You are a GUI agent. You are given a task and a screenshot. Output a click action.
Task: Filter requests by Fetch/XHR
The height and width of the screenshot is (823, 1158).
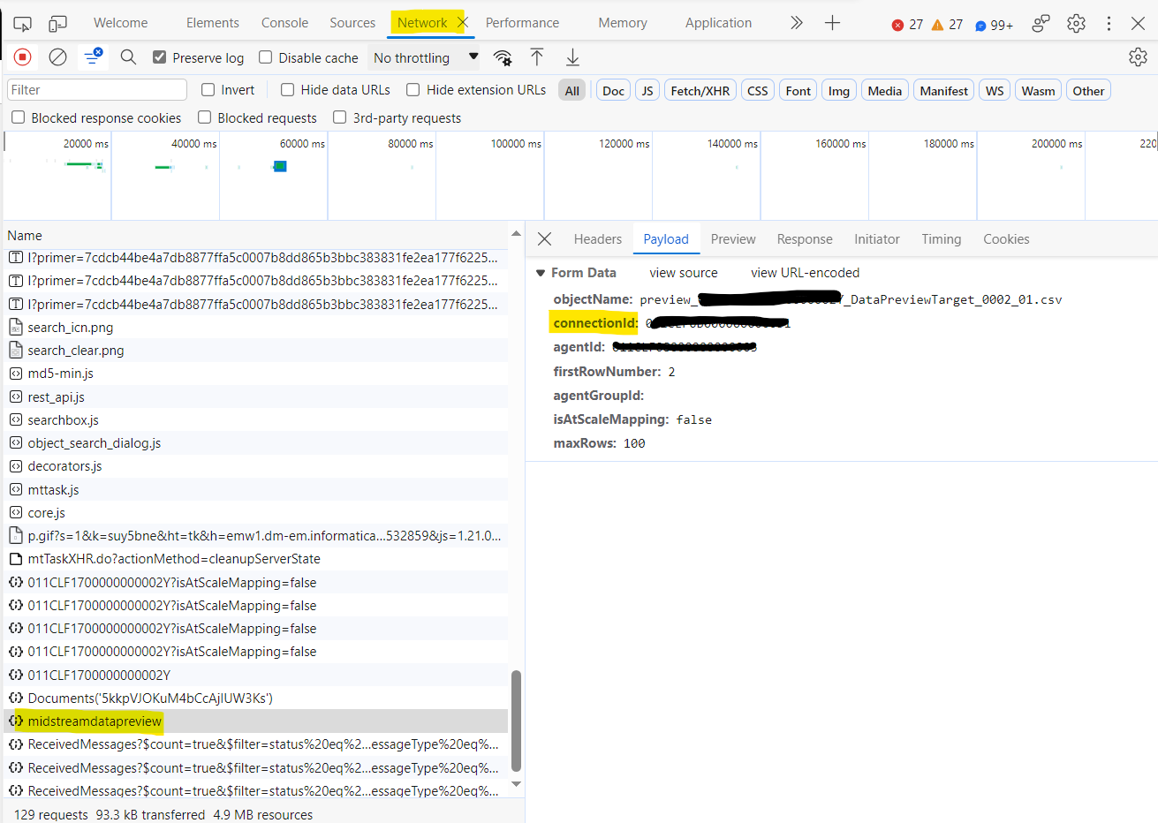700,90
